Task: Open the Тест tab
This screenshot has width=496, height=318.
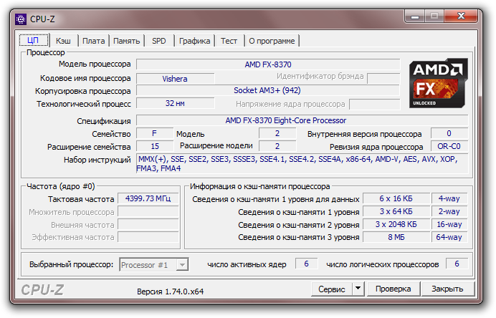Action: [x=229, y=41]
